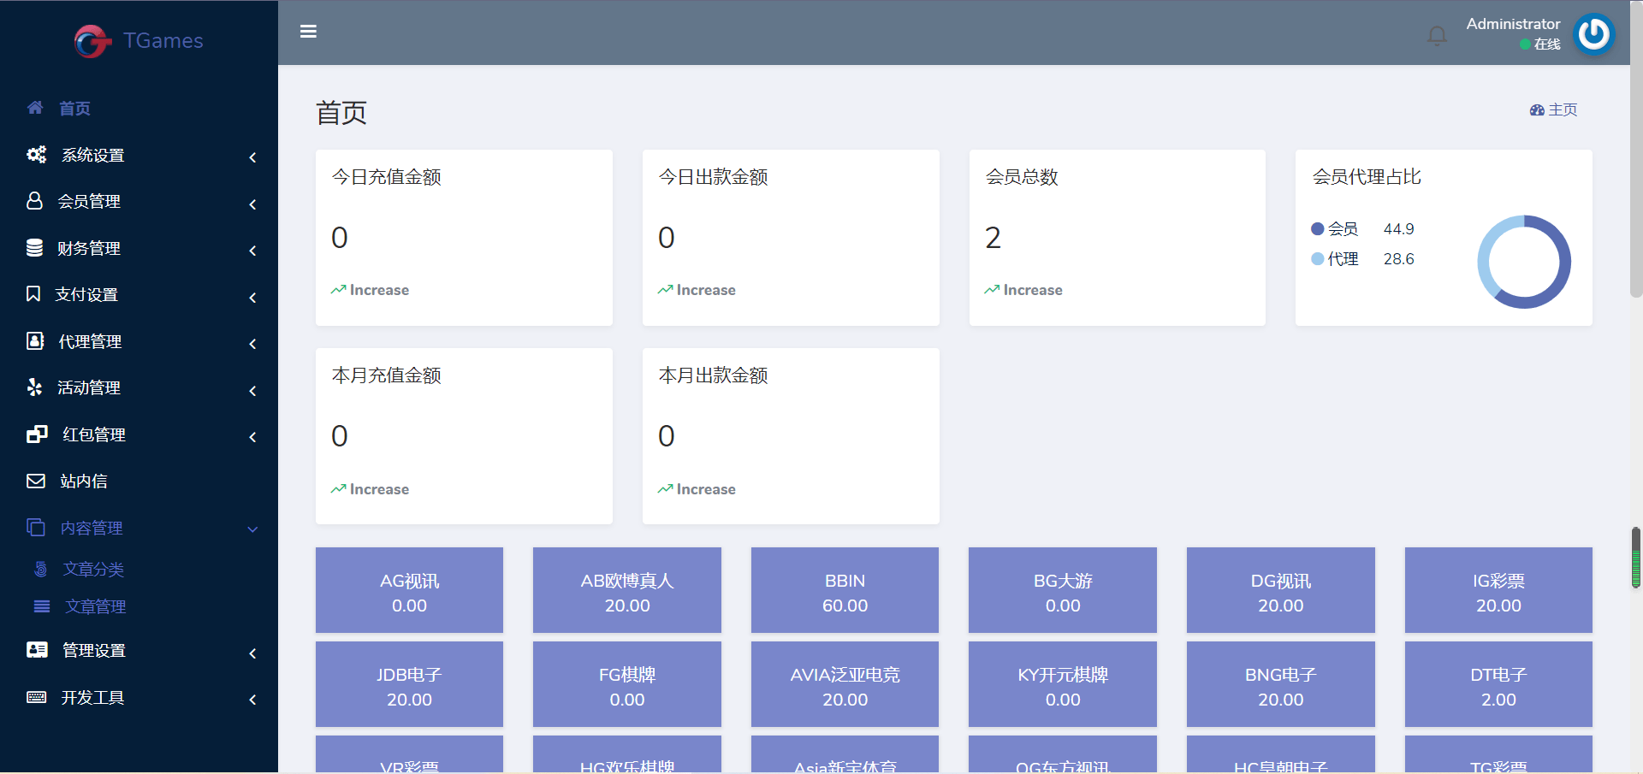Image resolution: width=1643 pixels, height=774 pixels.
Task: Open the 文章分类 submenu item
Action: (x=93, y=570)
